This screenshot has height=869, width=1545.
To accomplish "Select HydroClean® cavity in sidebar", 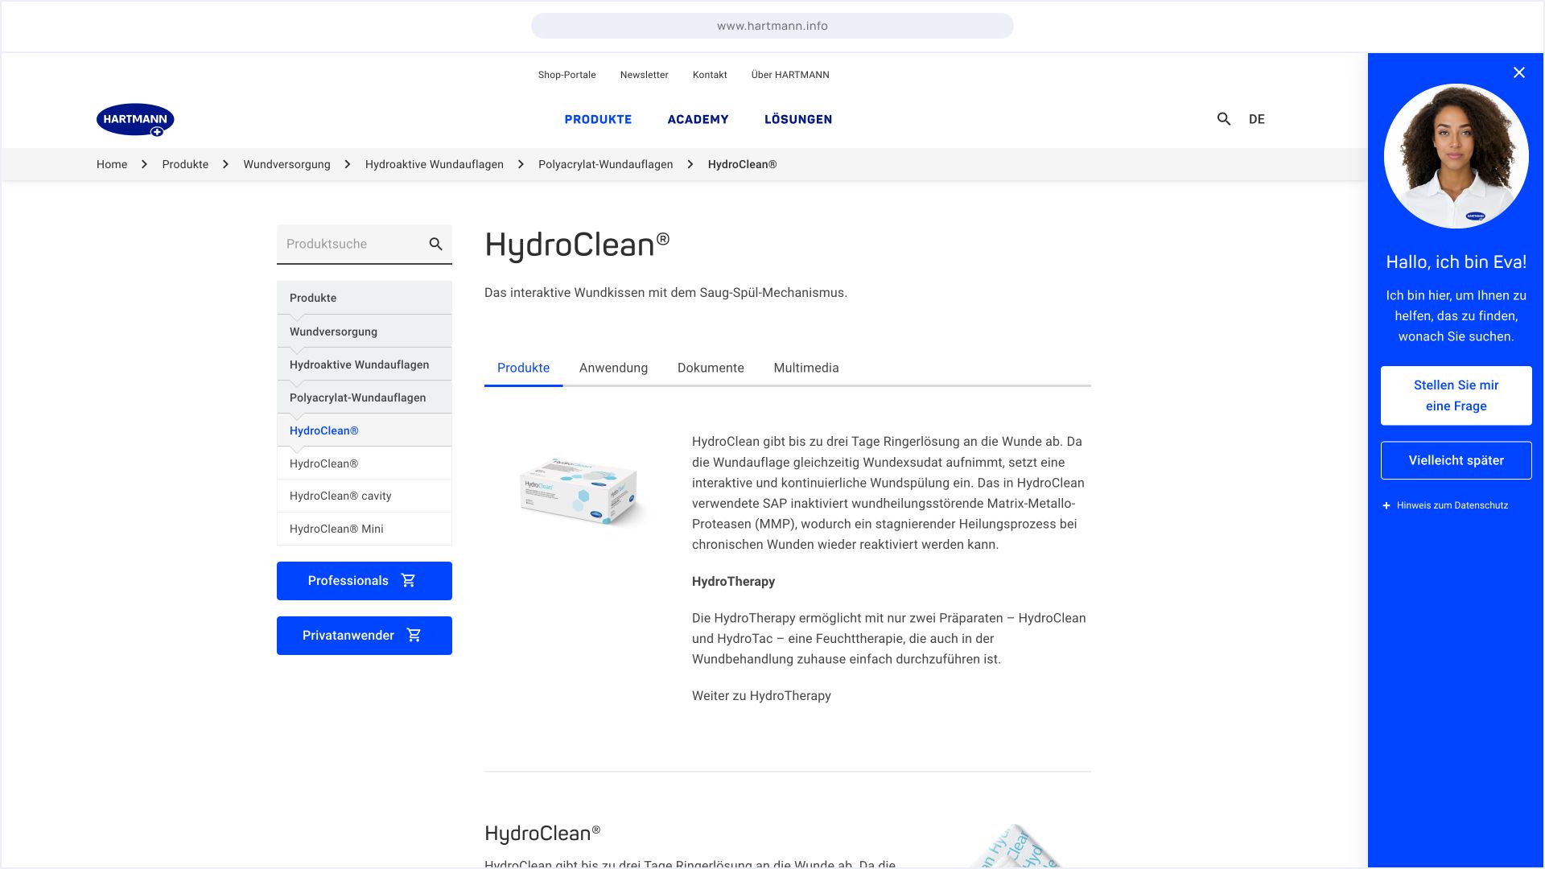I will 340,496.
